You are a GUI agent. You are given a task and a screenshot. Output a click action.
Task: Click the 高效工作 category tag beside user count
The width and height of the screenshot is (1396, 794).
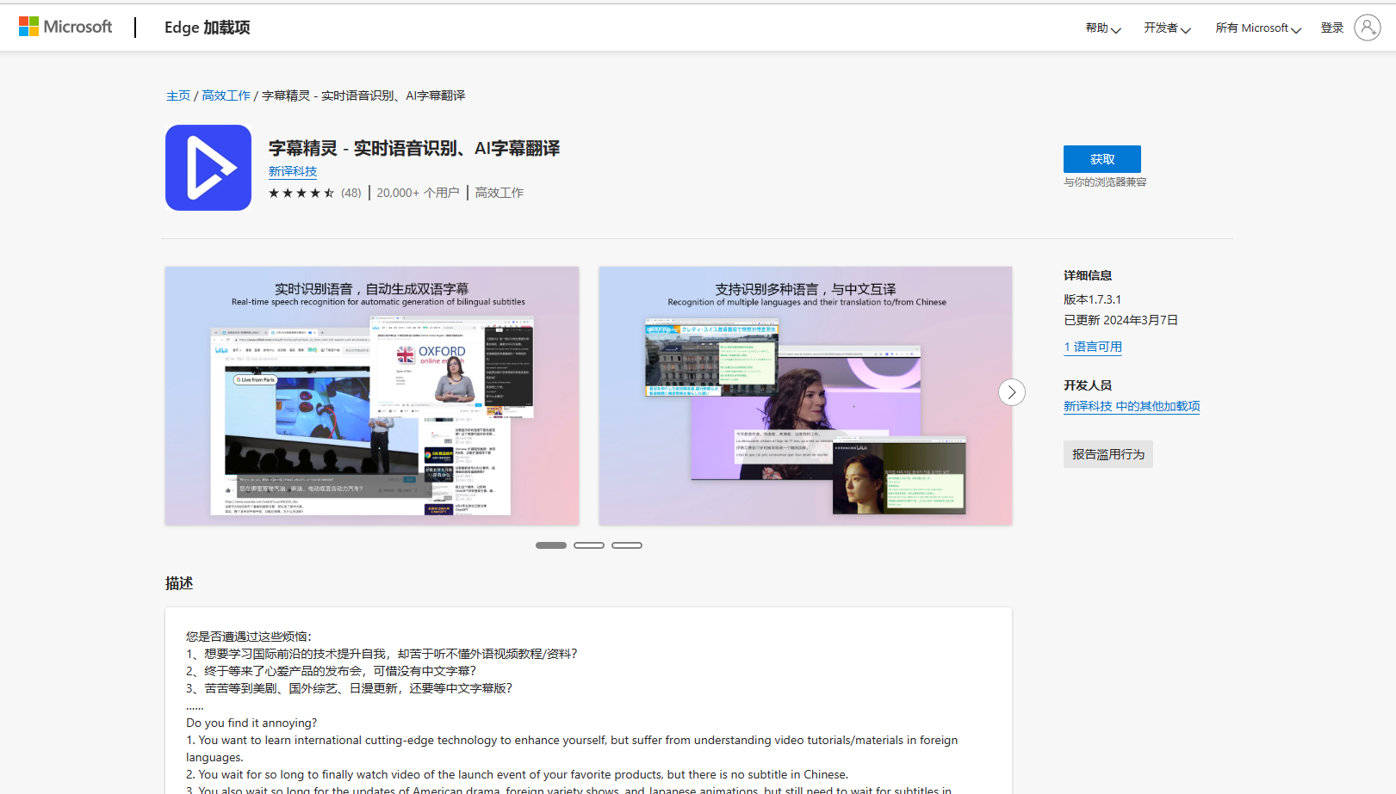click(499, 193)
